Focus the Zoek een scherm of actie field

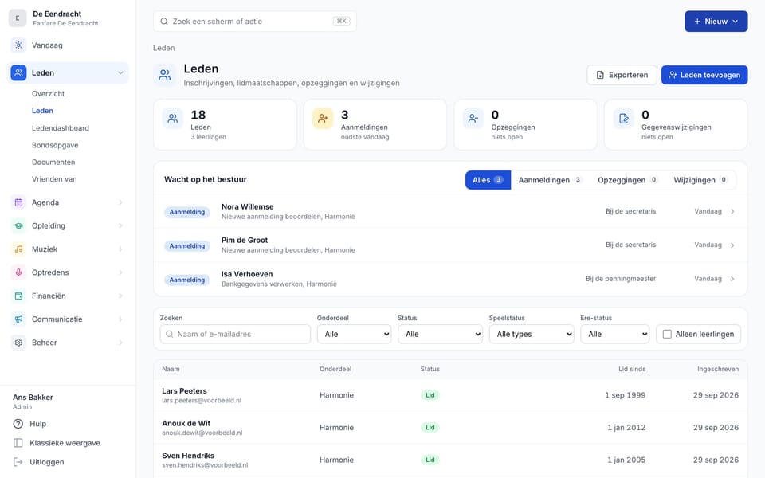coord(255,22)
